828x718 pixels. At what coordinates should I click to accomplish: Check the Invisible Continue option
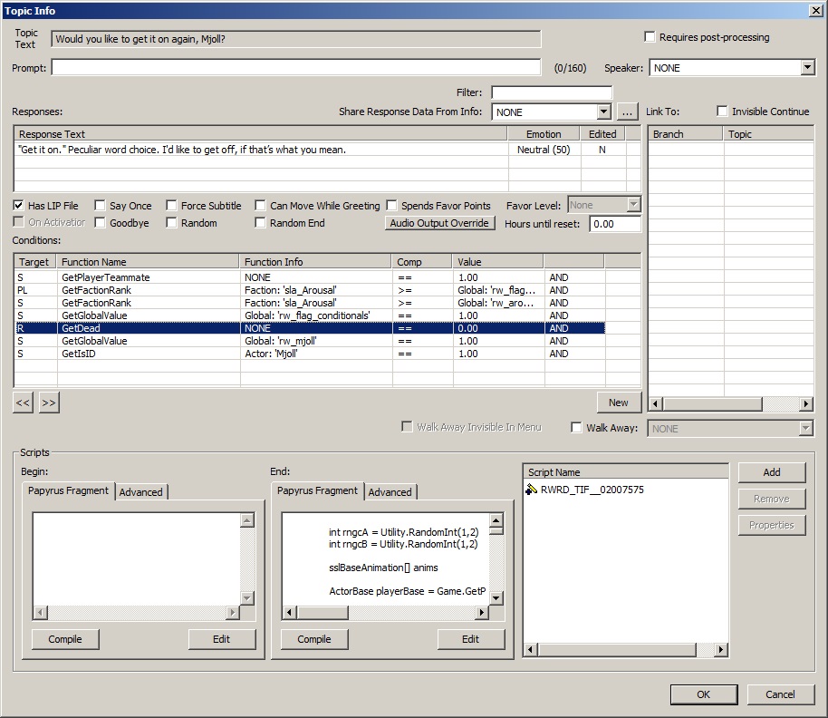(x=722, y=112)
